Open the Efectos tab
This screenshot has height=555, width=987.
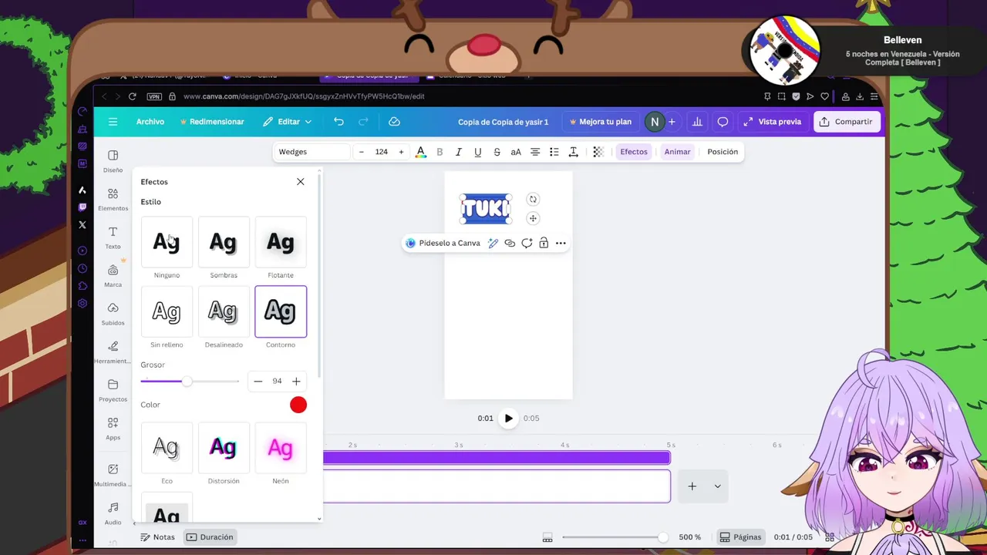(x=634, y=152)
